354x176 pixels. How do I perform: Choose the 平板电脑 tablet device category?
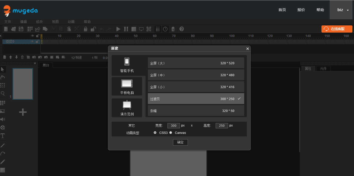[127, 86]
